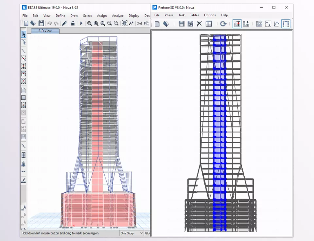Click ETABS previous zoom icon

pyautogui.click(x=103, y=24)
